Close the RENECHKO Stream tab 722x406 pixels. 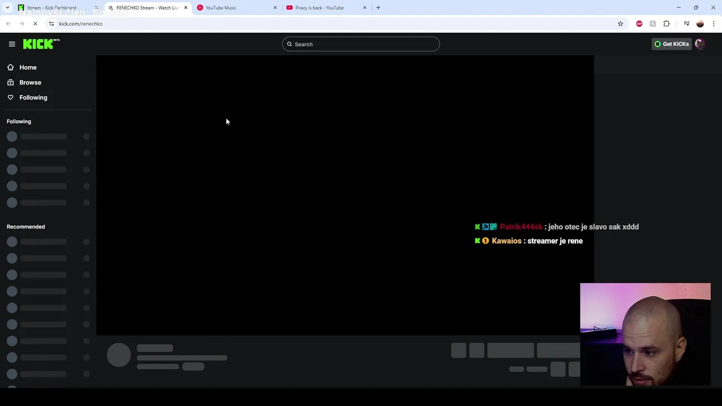click(x=186, y=8)
